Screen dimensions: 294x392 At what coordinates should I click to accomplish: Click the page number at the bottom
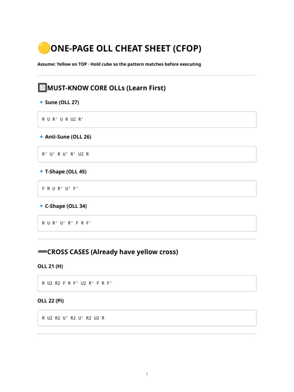tap(147, 374)
